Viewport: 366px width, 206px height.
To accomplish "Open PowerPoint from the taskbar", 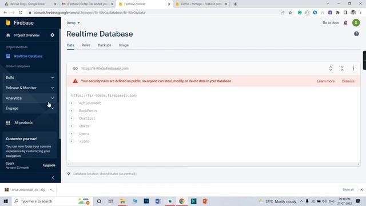I will coord(205,201).
